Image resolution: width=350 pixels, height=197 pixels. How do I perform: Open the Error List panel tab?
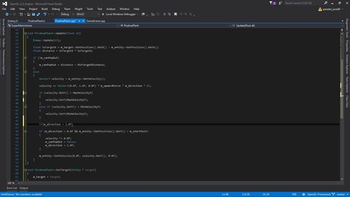(x=11, y=188)
